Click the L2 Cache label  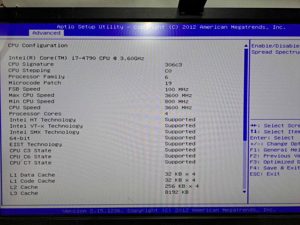(x=24, y=187)
